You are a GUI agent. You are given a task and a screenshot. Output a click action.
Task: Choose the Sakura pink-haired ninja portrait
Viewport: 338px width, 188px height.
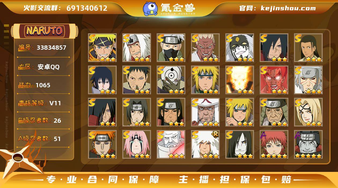coord(137,144)
